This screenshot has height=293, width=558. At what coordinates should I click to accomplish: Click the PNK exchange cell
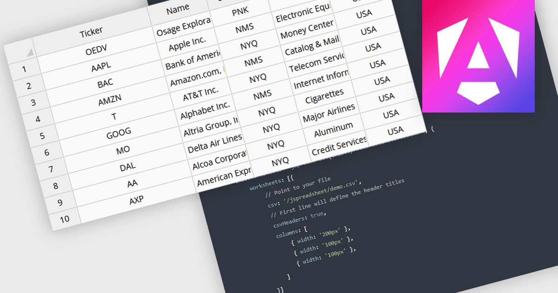tap(240, 11)
